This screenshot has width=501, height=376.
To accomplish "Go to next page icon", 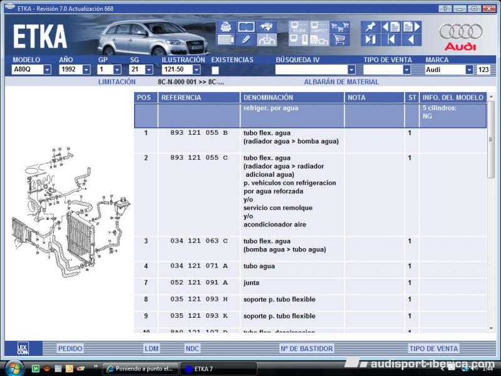I will pos(411,27).
